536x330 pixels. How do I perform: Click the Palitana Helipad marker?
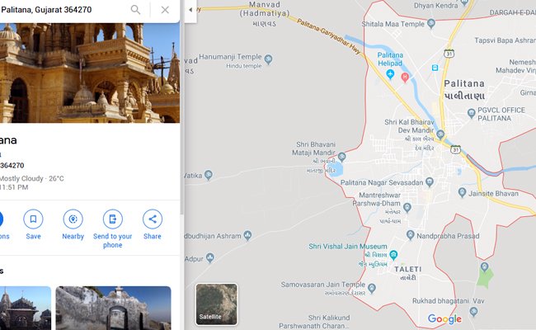pyautogui.click(x=390, y=76)
